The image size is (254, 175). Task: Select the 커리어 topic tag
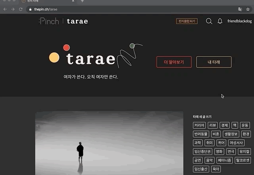(x=199, y=125)
